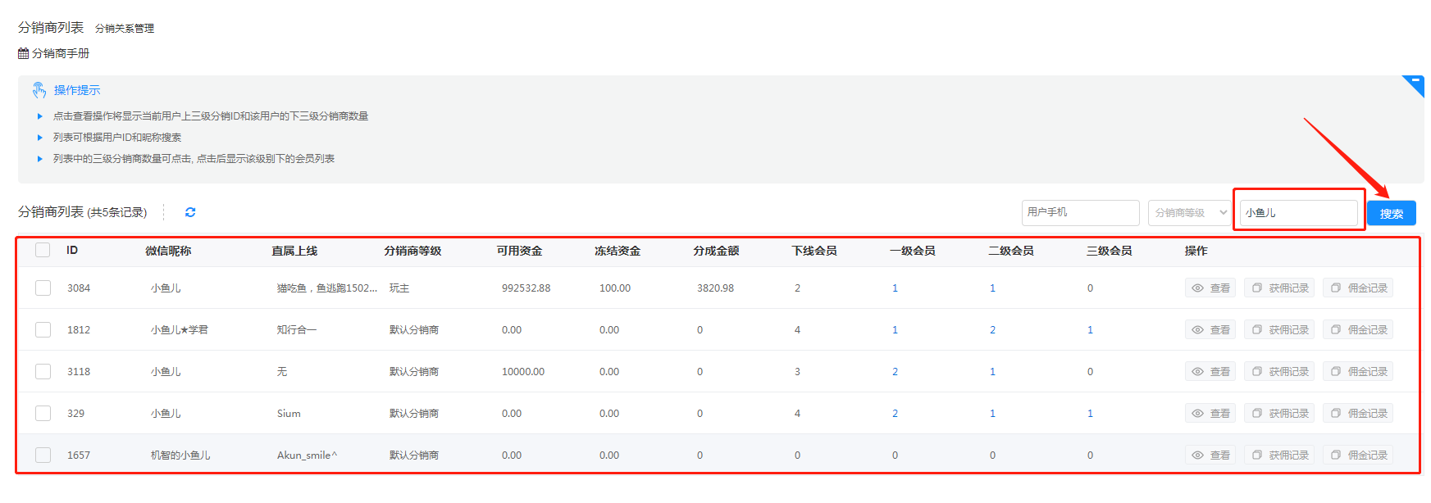
Task: Click the ID column header
Action: tap(72, 250)
